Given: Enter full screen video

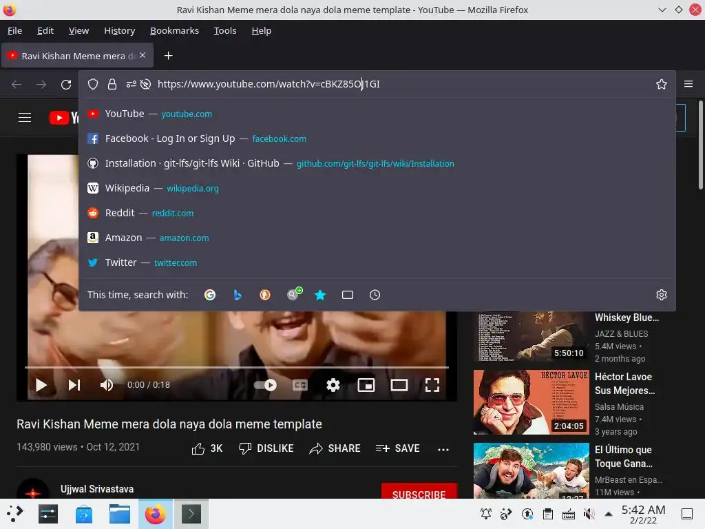Looking at the screenshot, I should pos(432,385).
